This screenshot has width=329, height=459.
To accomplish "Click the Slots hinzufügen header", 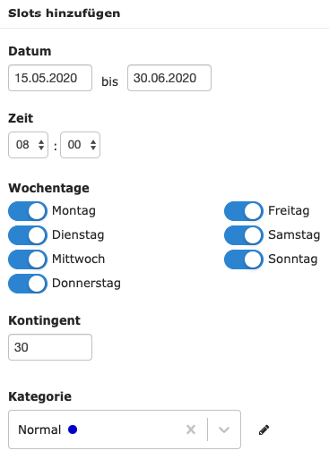I will click(x=64, y=13).
